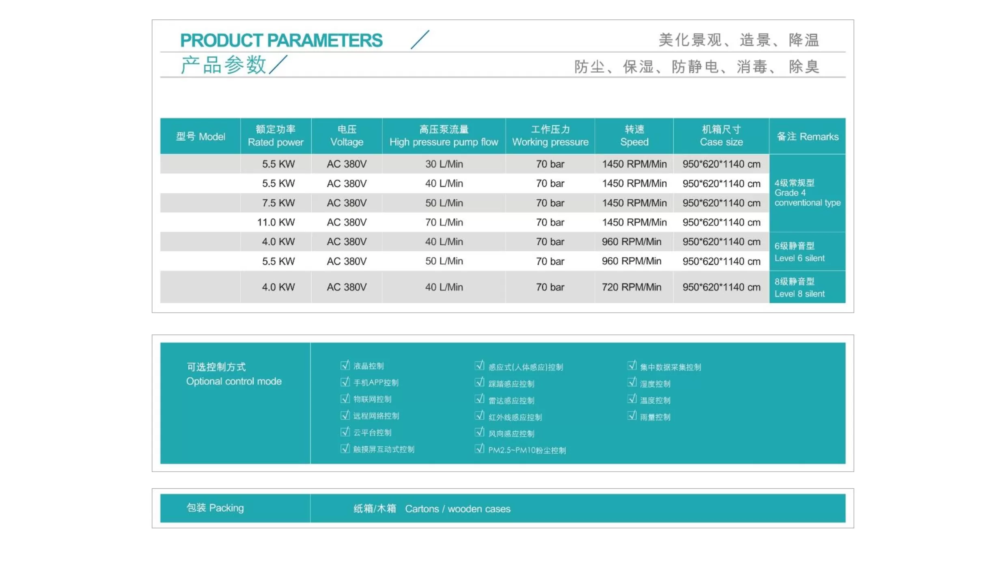The image size is (1006, 562).
Task: Click the High pressure pump flow header
Action: click(444, 136)
